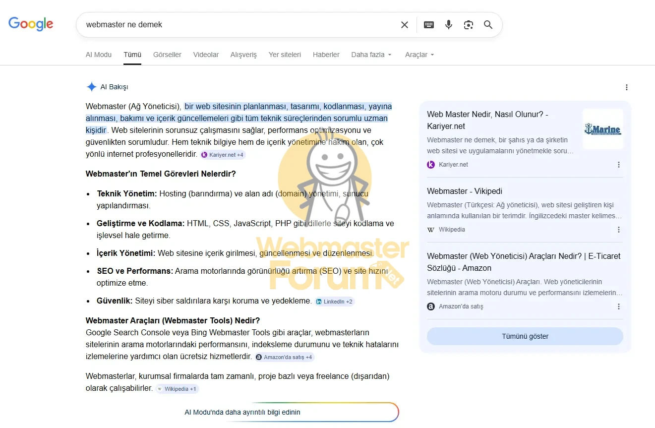Click the AI Bakışı label
The height and width of the screenshot is (428, 655).
point(114,87)
